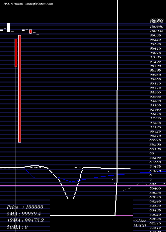This screenshot has height=232, width=166.
Task: Click the 95175 price axis label
Action: [x=156, y=83]
